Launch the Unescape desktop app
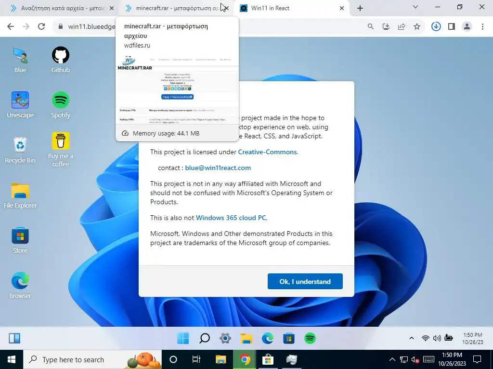Image resolution: width=493 pixels, height=369 pixels. coord(20,105)
